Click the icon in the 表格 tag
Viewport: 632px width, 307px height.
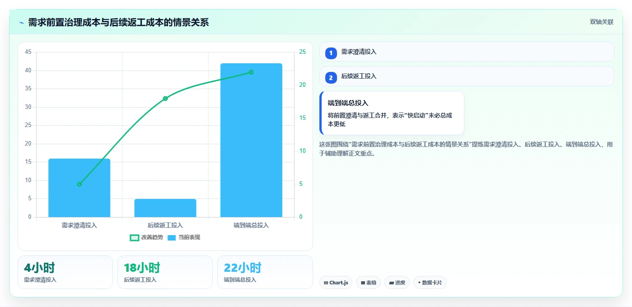coord(363,283)
